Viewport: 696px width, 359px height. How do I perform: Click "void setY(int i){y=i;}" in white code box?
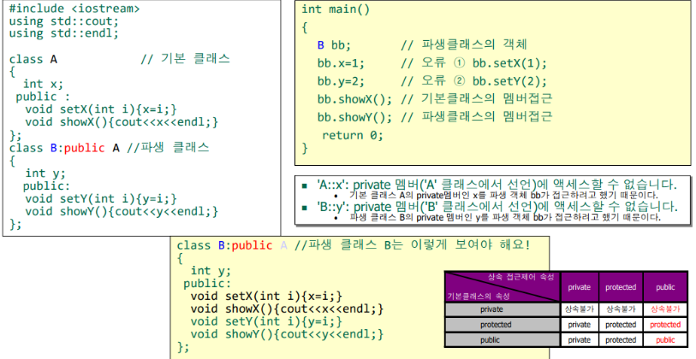click(x=101, y=198)
